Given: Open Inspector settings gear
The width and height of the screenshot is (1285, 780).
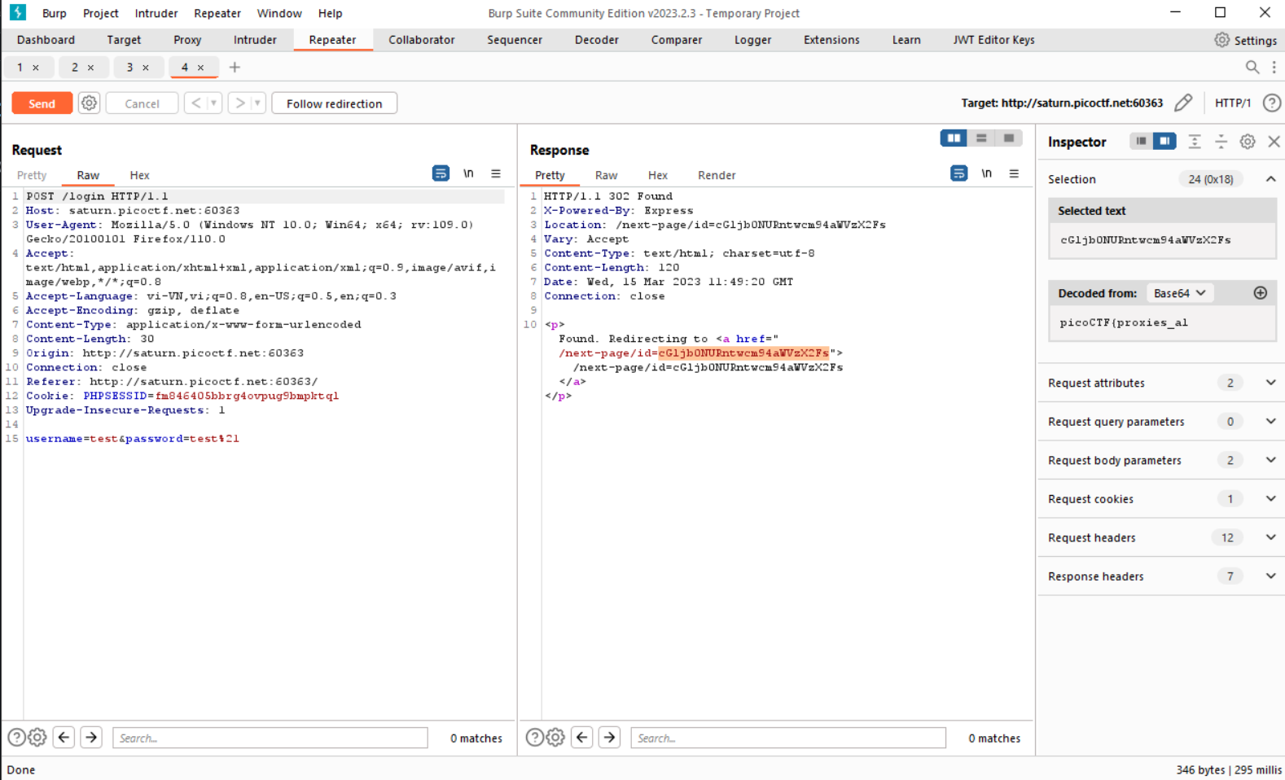Looking at the screenshot, I should pos(1248,142).
